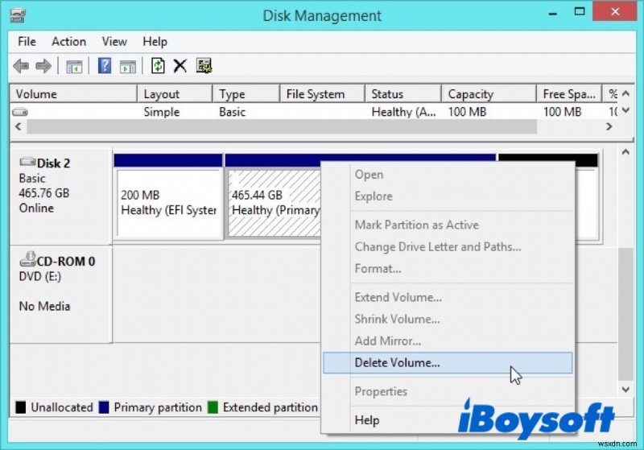Sort by the File System column header

pyautogui.click(x=323, y=94)
